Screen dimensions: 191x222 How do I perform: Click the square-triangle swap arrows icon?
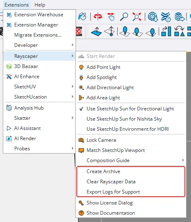point(179,31)
